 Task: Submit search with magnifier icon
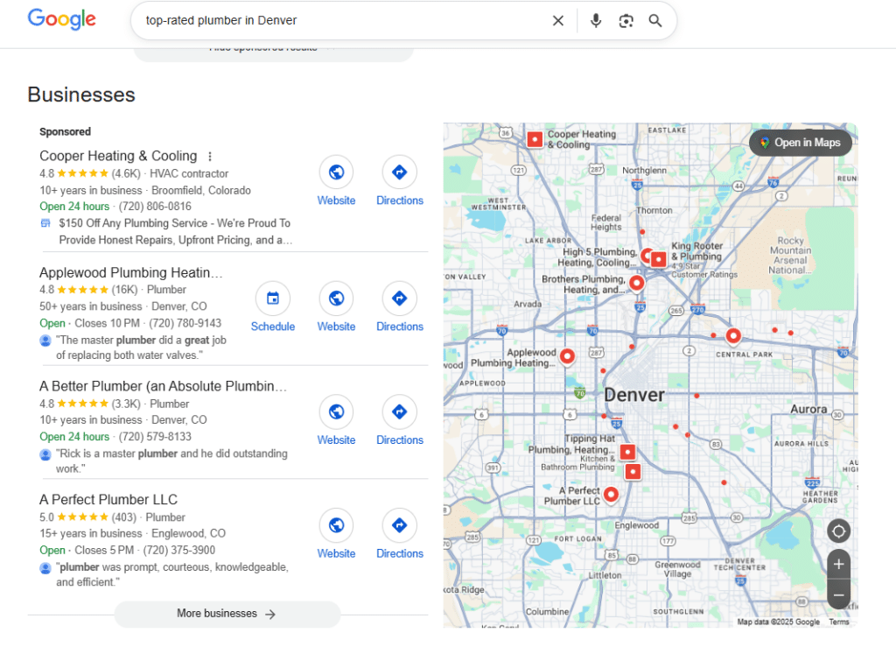tap(654, 21)
